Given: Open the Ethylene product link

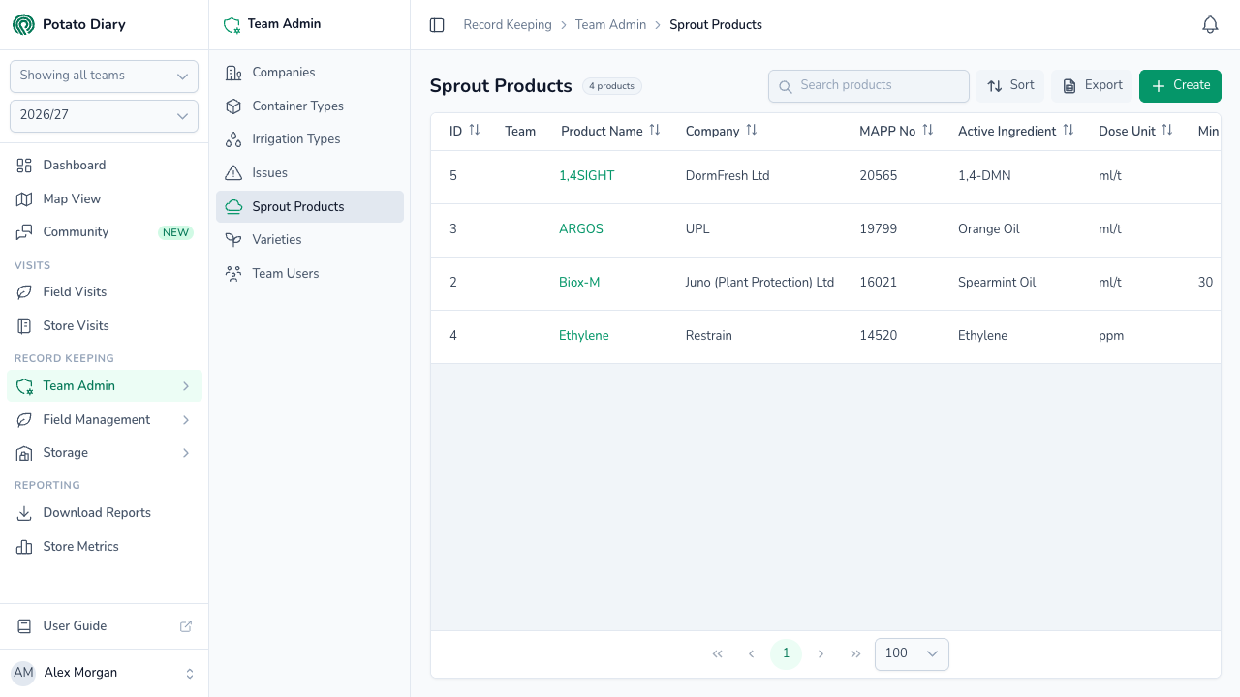Looking at the screenshot, I should [x=584, y=336].
